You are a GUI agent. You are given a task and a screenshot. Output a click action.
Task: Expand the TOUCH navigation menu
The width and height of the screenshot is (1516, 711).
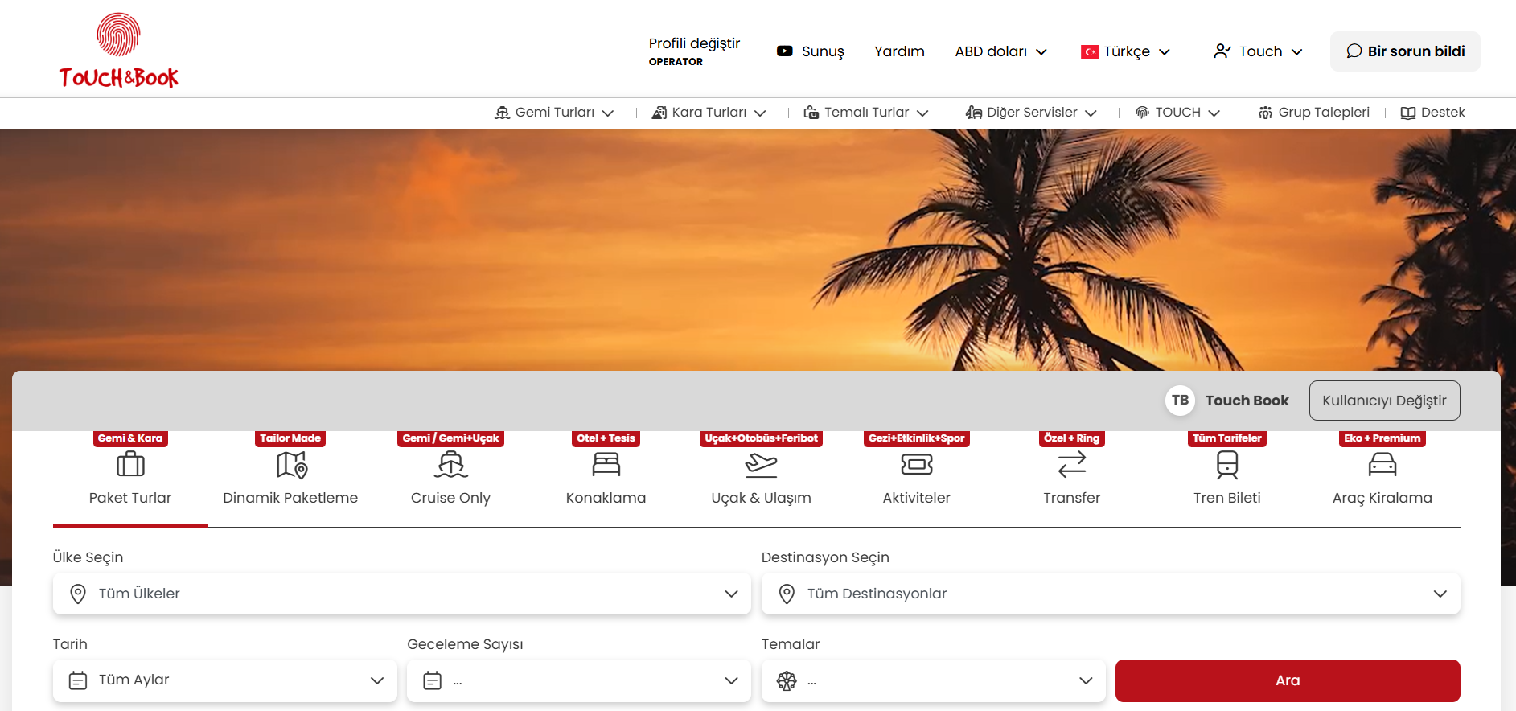tap(1177, 113)
